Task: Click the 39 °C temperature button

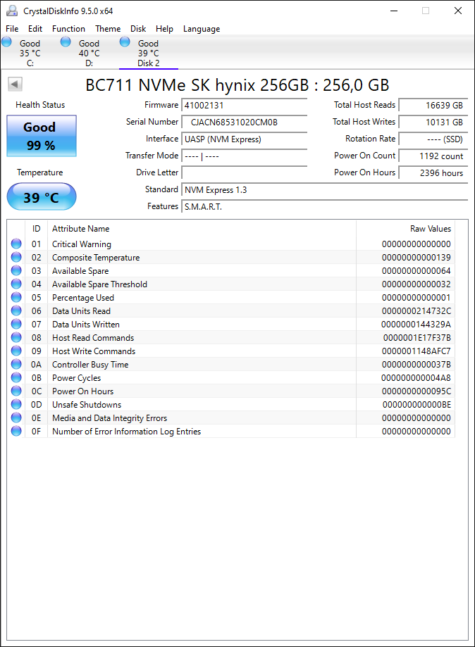Action: pos(42,197)
